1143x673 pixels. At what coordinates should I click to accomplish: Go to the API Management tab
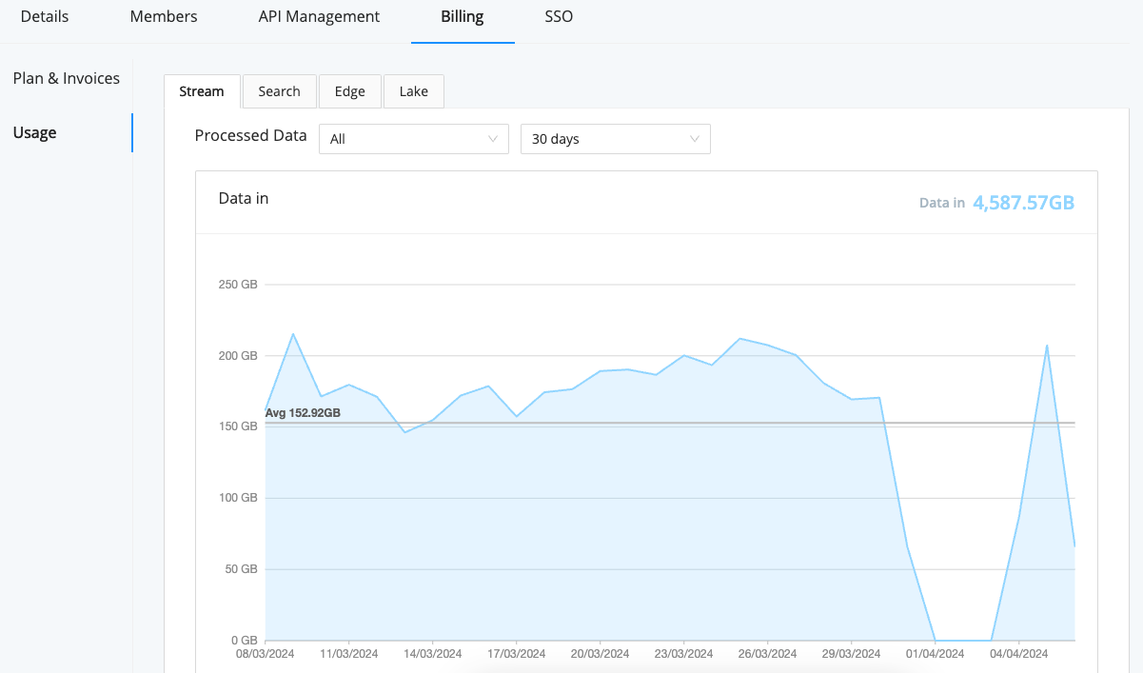pos(318,16)
